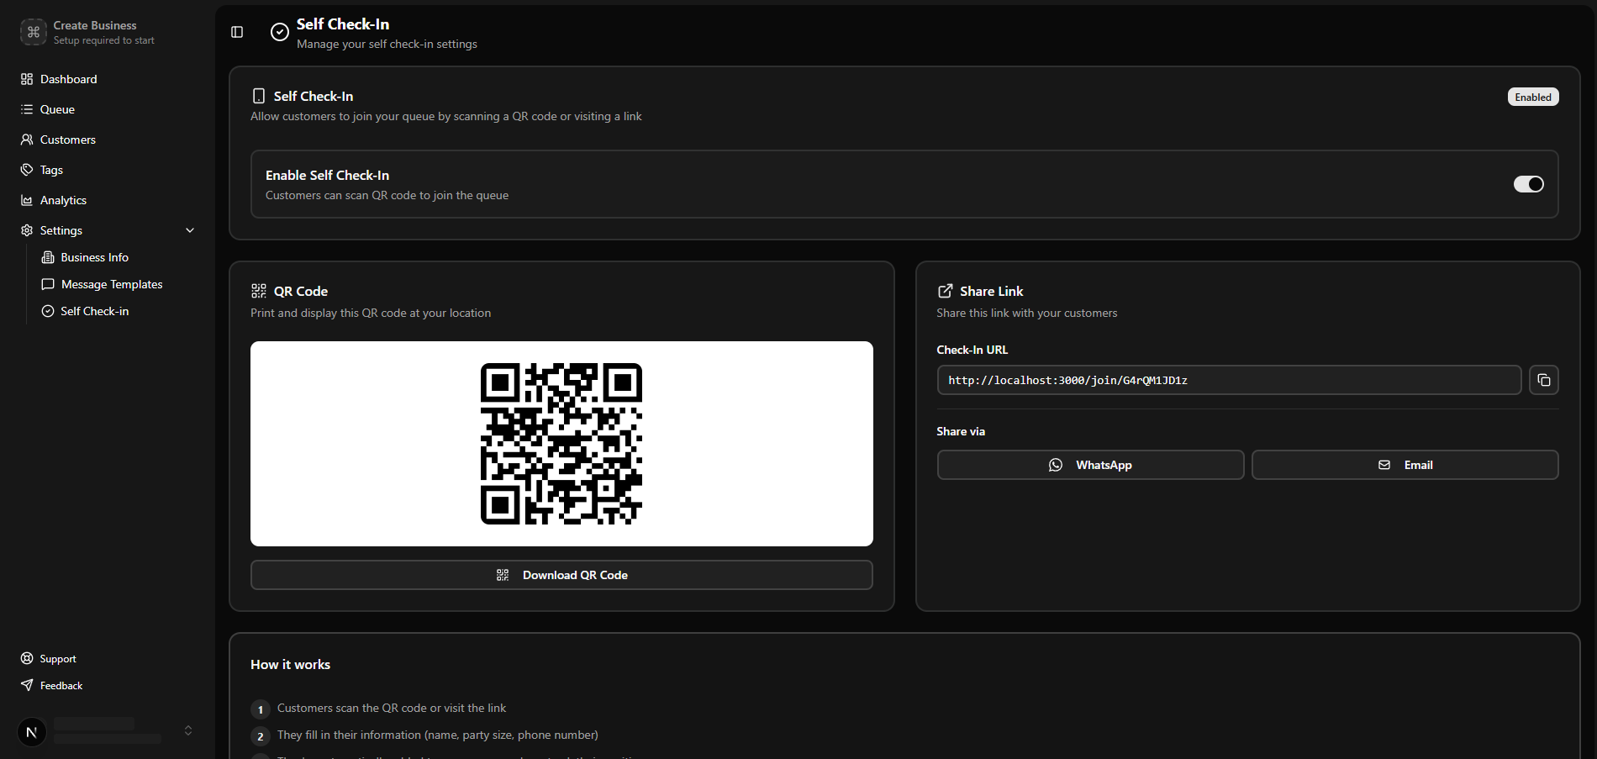Click the user avatar N
This screenshot has width=1597, height=759.
pyautogui.click(x=32, y=732)
